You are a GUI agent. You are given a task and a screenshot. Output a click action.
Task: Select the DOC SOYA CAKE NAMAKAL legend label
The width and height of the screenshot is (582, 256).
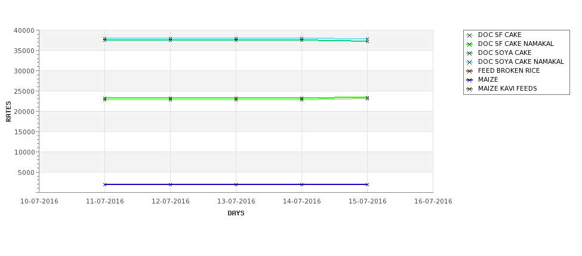coord(521,61)
